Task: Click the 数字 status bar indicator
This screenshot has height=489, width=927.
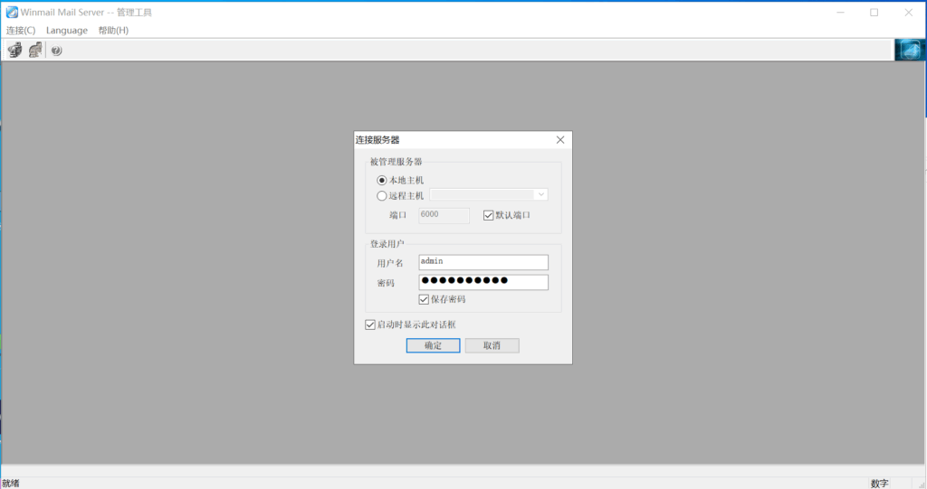Action: (879, 483)
